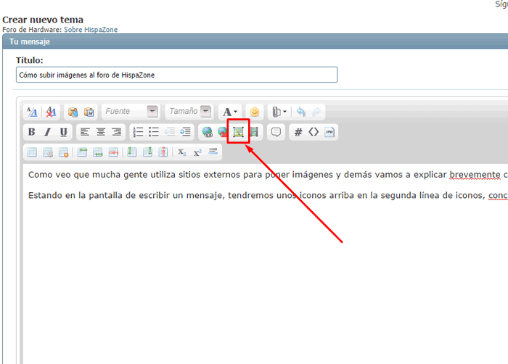Open the font color picker
The width and height of the screenshot is (508, 364).
click(x=230, y=112)
